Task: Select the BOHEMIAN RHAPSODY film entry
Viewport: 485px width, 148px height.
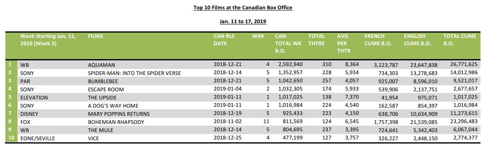Action: tap(116, 122)
